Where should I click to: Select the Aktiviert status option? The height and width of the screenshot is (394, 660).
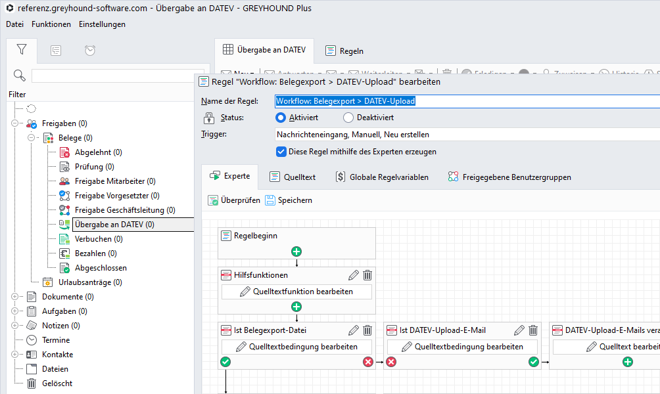pyautogui.click(x=296, y=118)
